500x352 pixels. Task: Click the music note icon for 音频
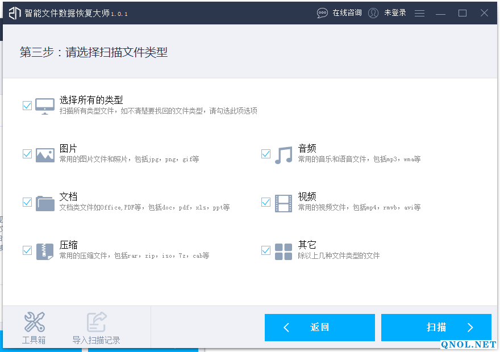point(283,153)
